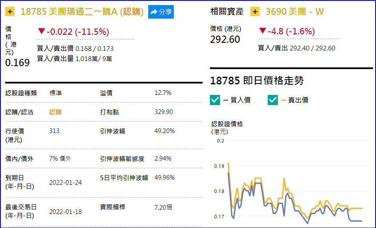This screenshot has width=376, height=228.
Task: Select the 行使價 value 313
Action: pyautogui.click(x=54, y=131)
